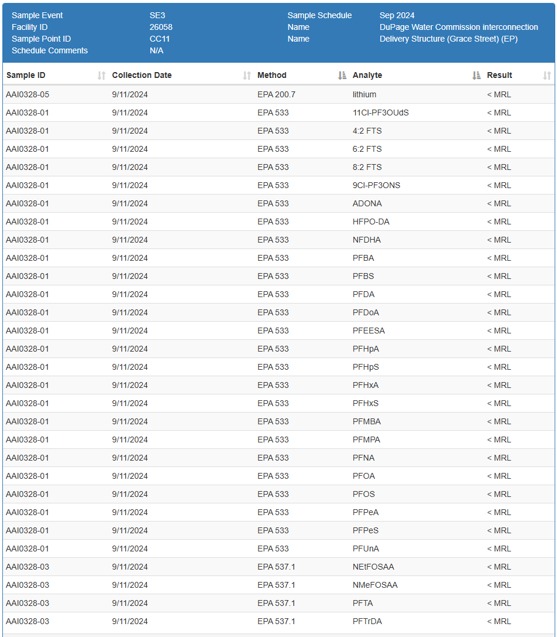Click the Method column header text

272,76
